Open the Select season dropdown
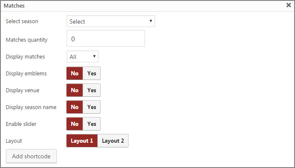Viewport: 295px width, 168px height. (111, 21)
